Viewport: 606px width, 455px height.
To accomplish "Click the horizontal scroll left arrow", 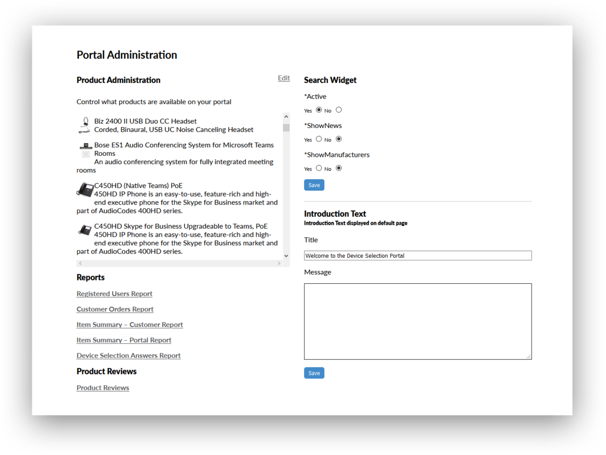I will click(x=80, y=263).
